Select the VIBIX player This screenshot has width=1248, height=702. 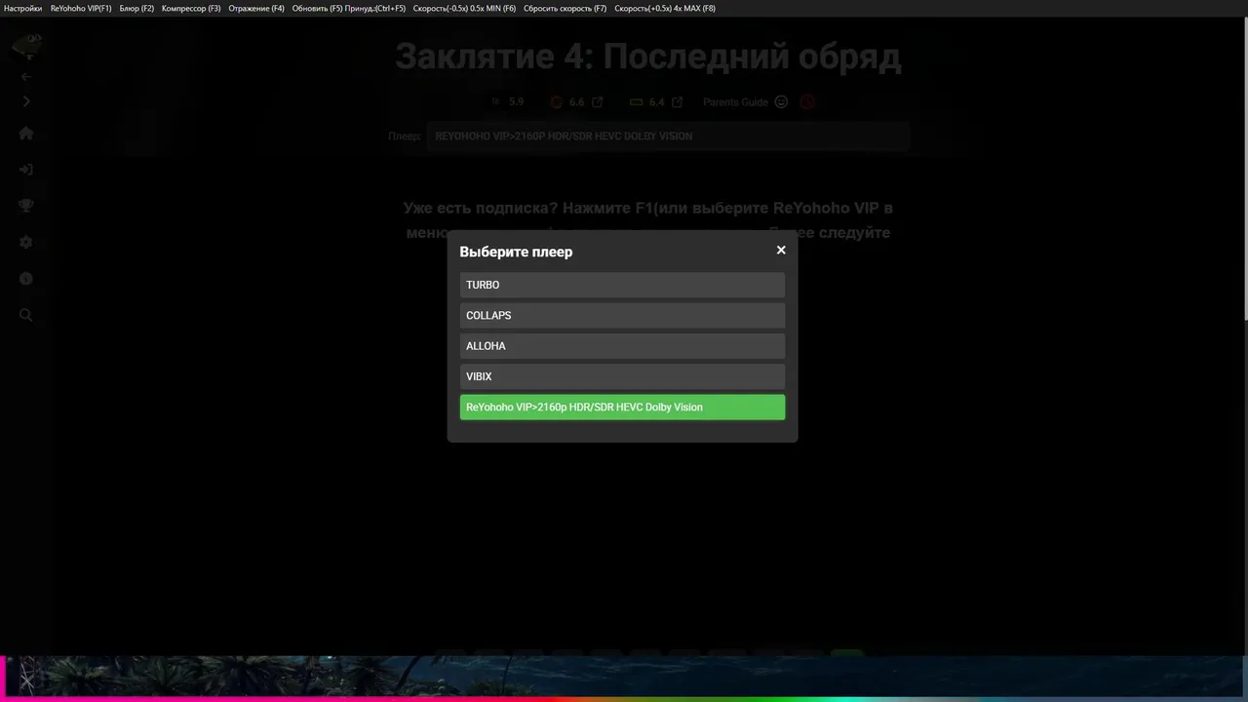pos(622,376)
